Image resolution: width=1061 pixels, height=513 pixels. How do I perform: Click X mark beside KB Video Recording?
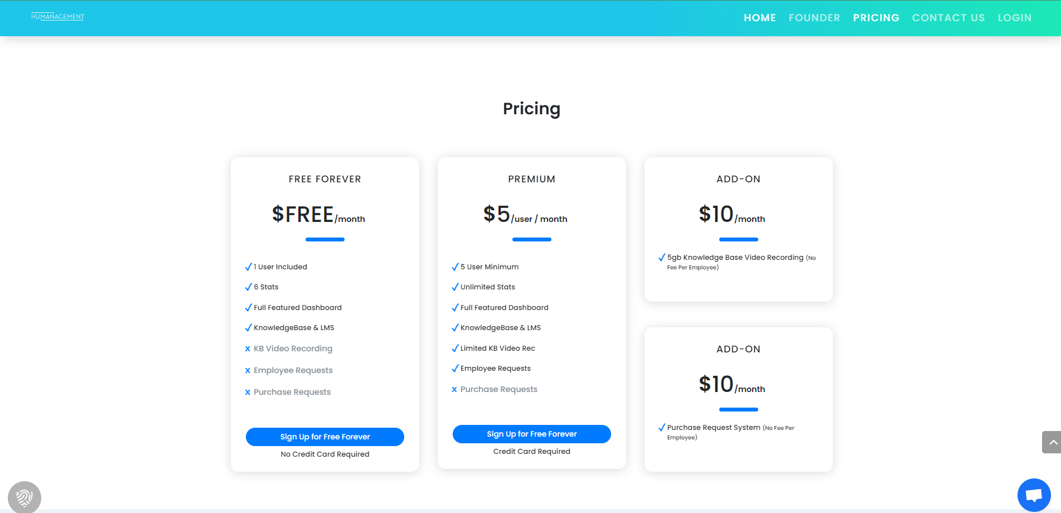[x=248, y=349]
